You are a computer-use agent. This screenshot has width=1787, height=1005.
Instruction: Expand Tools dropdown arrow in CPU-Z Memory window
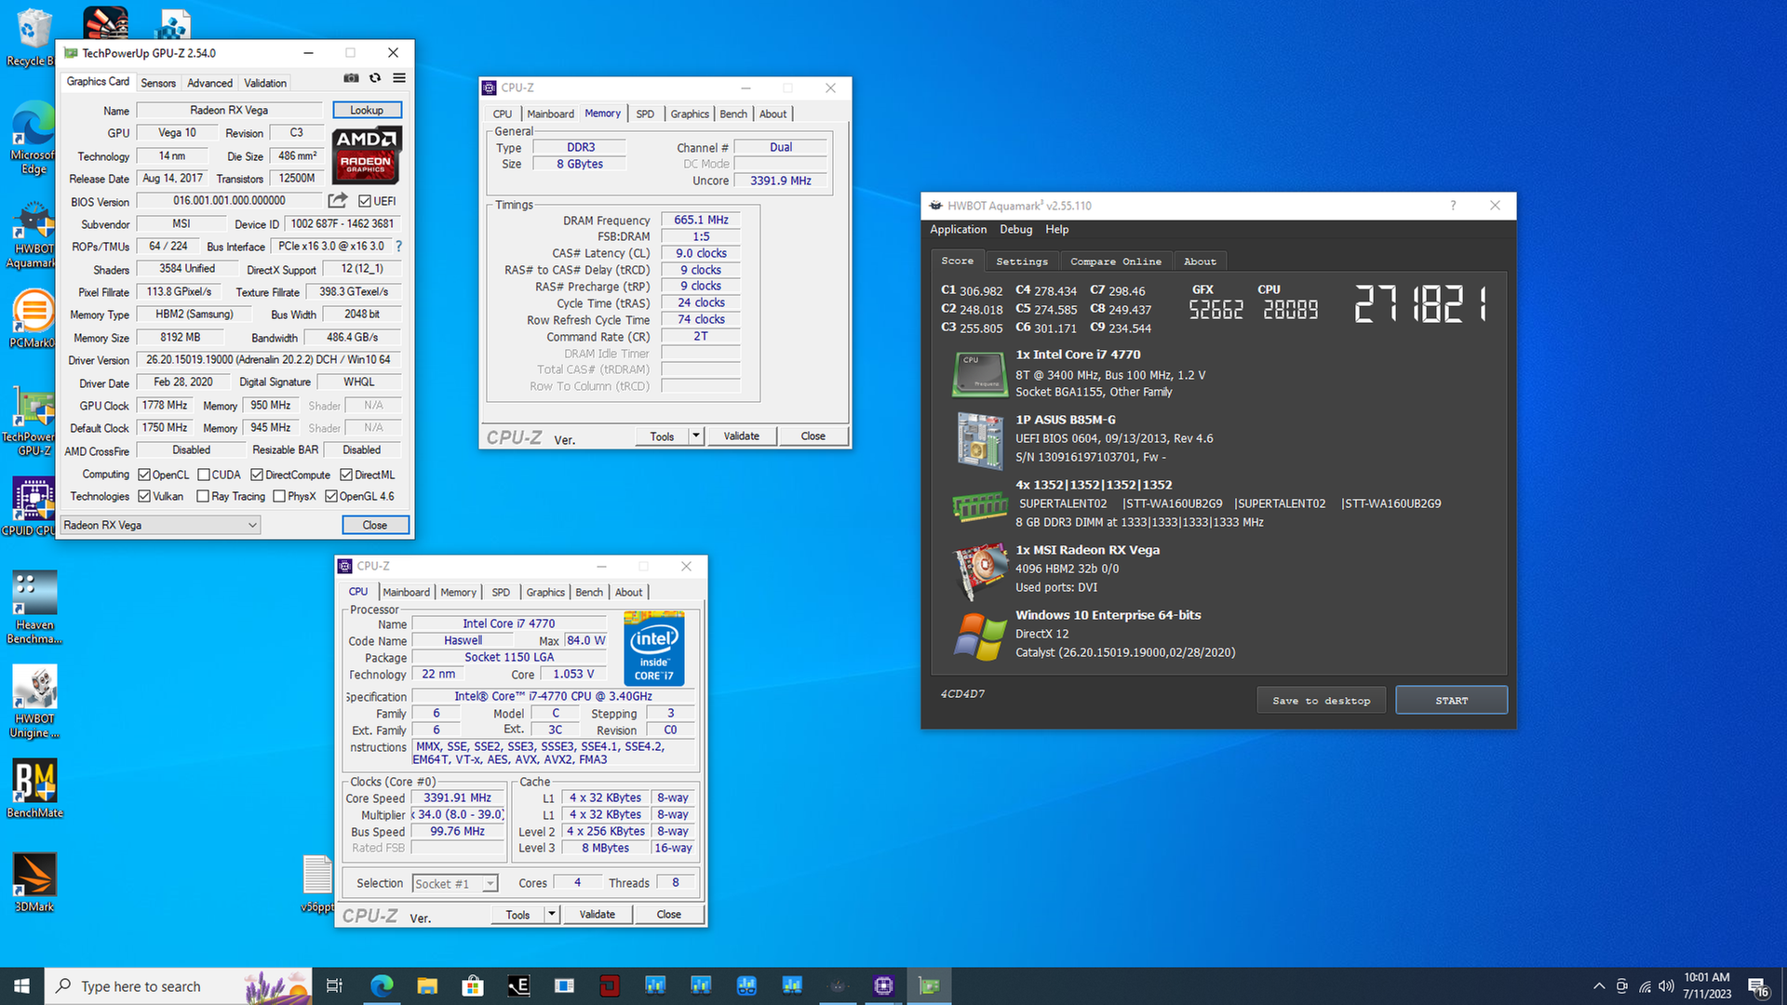click(x=695, y=435)
